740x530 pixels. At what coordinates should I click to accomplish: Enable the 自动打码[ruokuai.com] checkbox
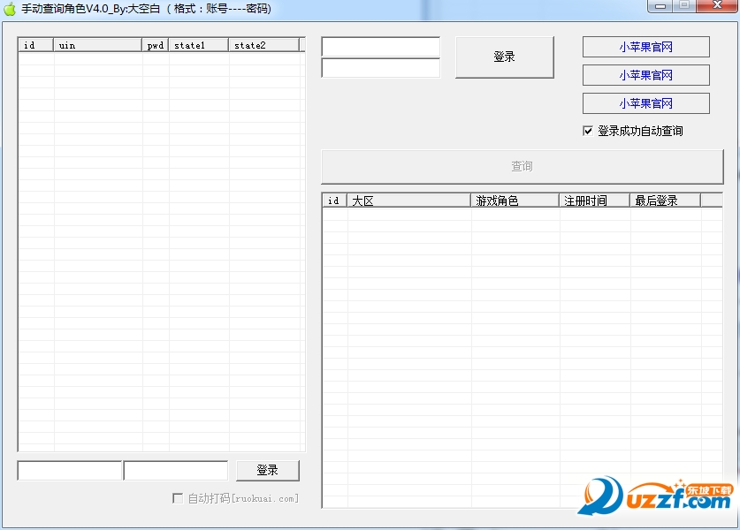178,498
